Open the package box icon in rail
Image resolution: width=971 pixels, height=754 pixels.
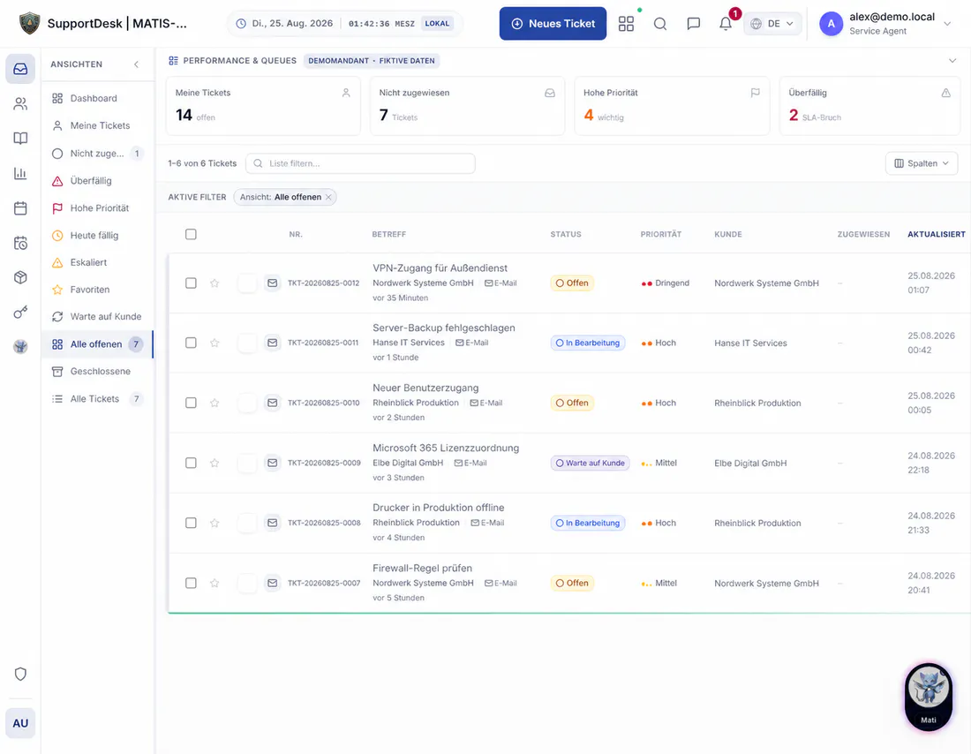(20, 277)
